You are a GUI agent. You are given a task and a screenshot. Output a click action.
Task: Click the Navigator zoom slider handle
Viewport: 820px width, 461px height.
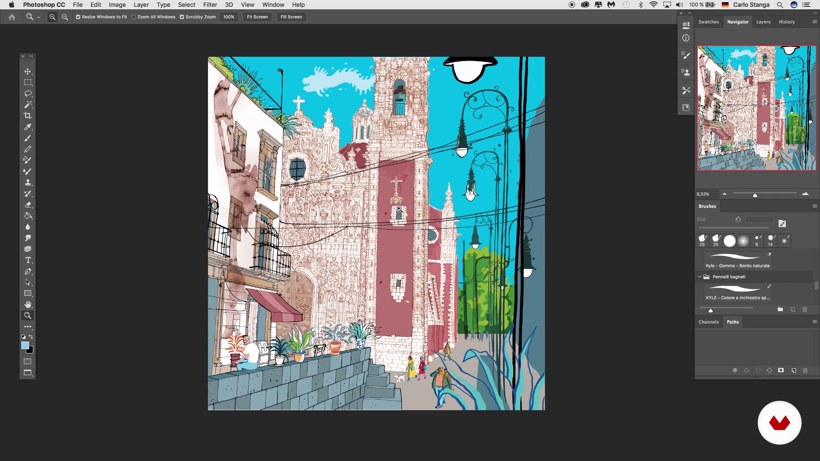(755, 195)
